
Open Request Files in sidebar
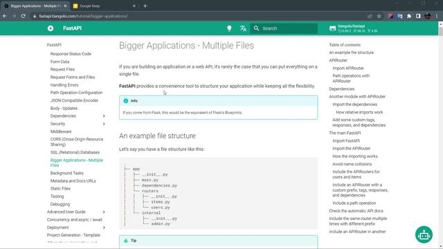click(x=62, y=69)
